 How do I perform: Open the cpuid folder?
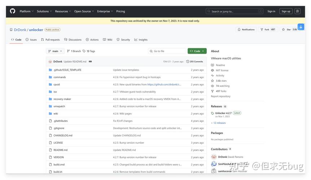(x=57, y=85)
